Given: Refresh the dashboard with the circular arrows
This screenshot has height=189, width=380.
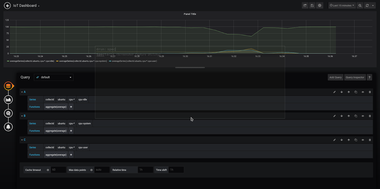Looking at the screenshot, I should pos(367,5).
